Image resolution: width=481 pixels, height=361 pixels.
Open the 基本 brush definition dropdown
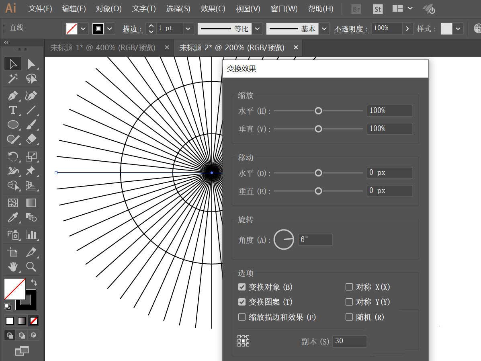[x=325, y=29]
